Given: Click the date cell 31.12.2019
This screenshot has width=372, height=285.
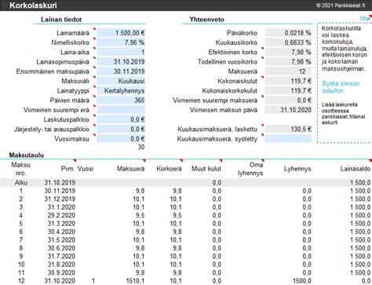Looking at the screenshot, I should 60,199.
